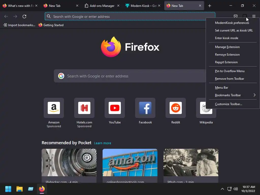260x195 pixels.
Task: Close the active New Tab tab
Action: coord(200,6)
